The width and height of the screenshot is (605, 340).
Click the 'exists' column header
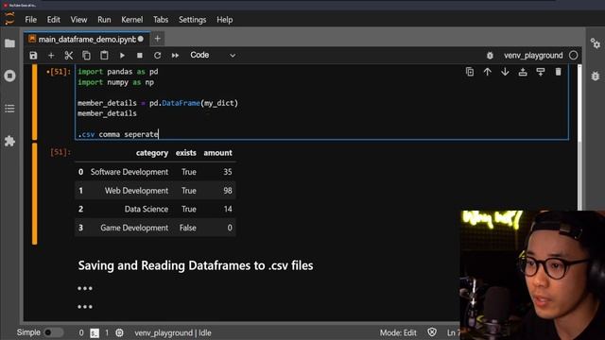point(186,153)
